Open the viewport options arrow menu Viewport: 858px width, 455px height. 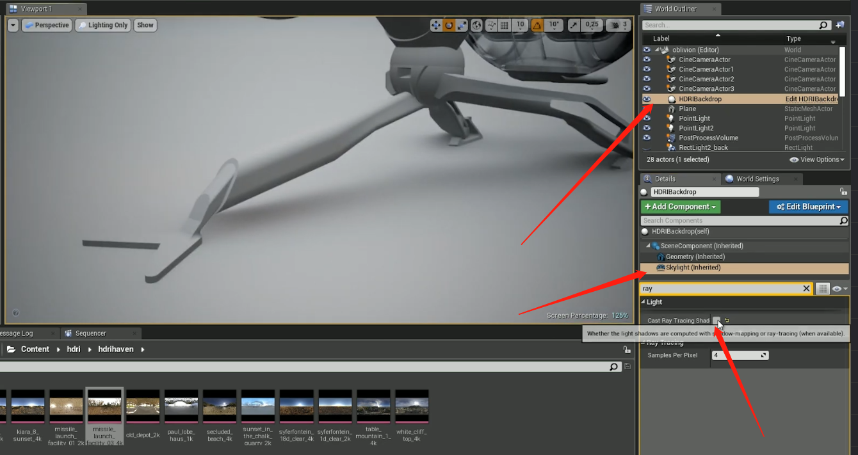point(13,25)
